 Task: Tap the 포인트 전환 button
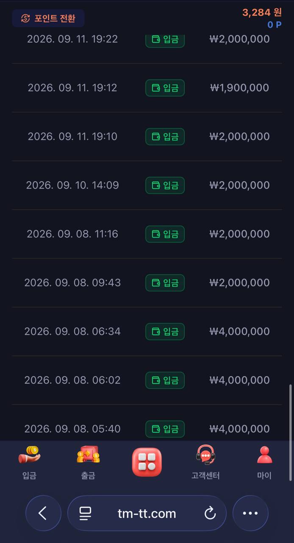coord(48,18)
